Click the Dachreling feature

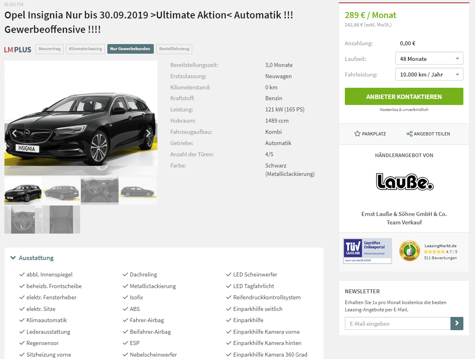(143, 274)
